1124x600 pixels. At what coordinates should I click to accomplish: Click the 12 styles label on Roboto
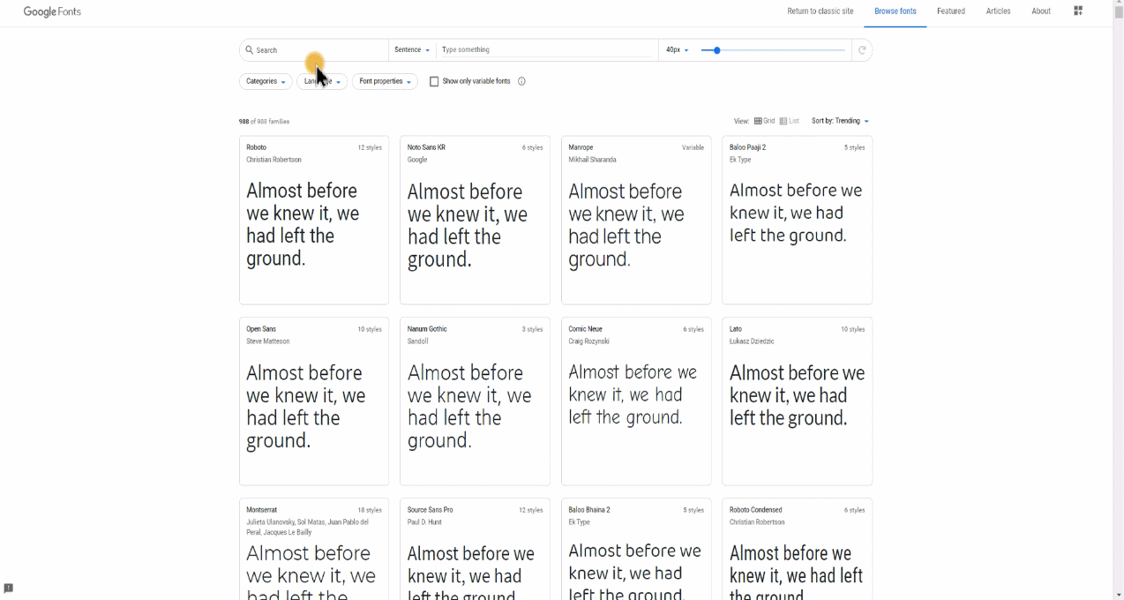point(370,148)
